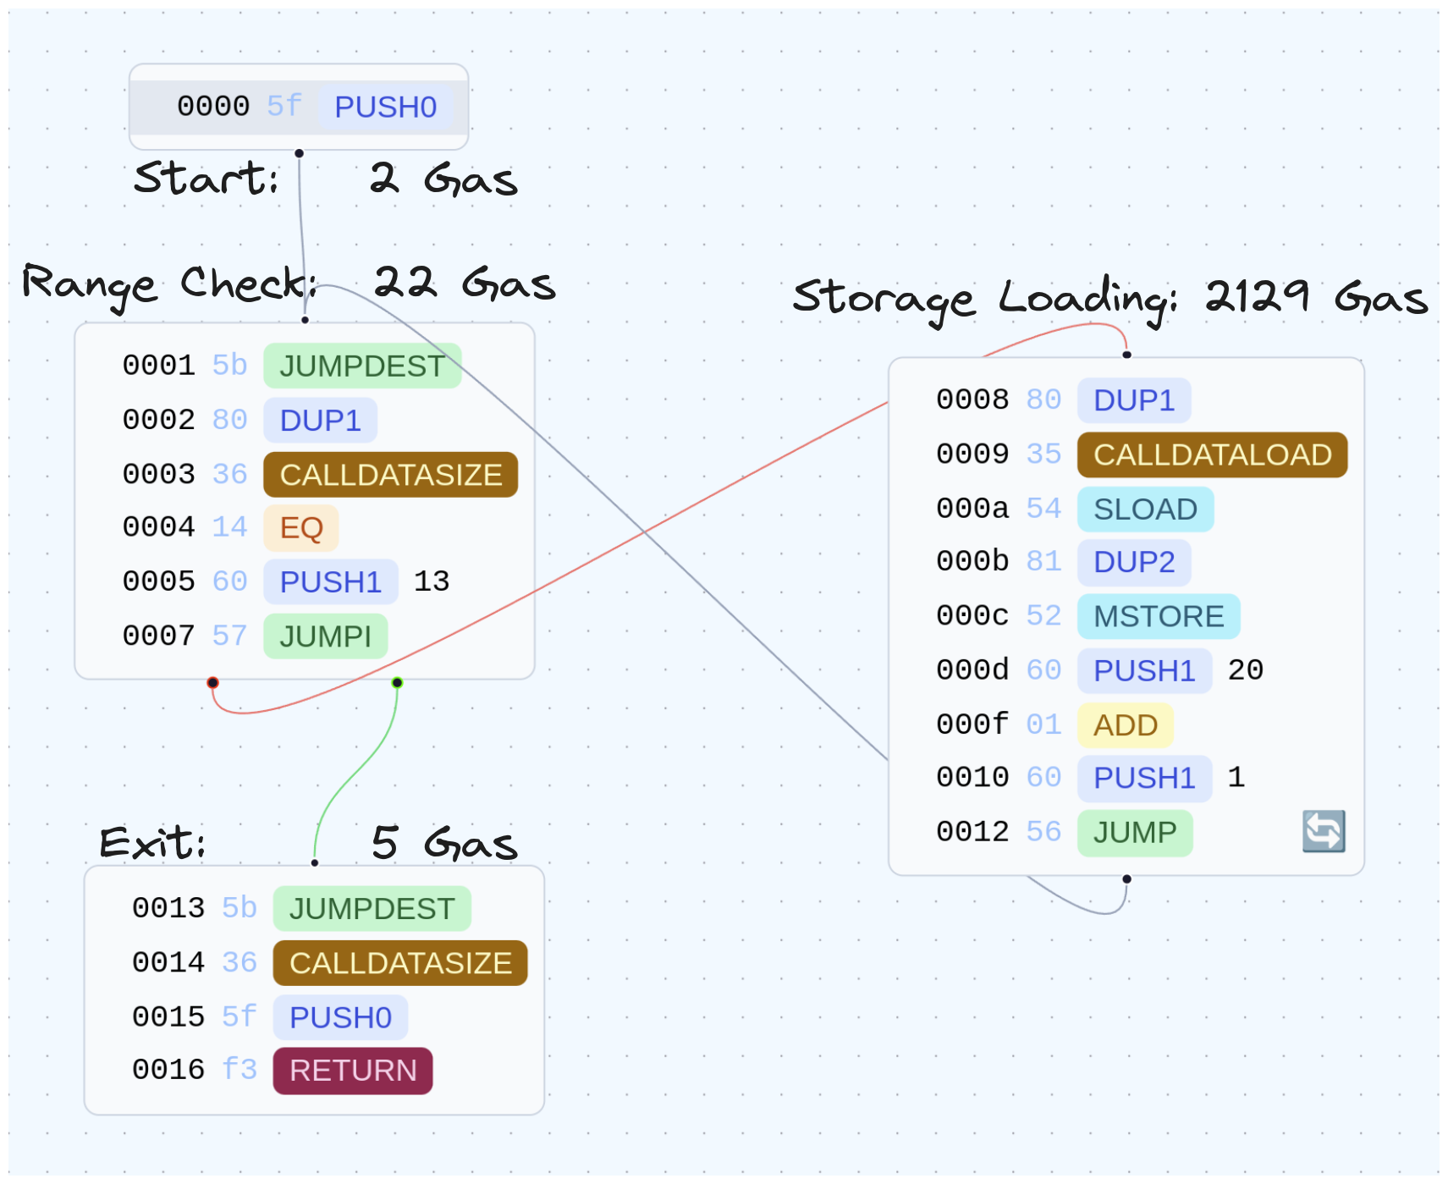Select the JUMPI opcode label

tap(326, 636)
